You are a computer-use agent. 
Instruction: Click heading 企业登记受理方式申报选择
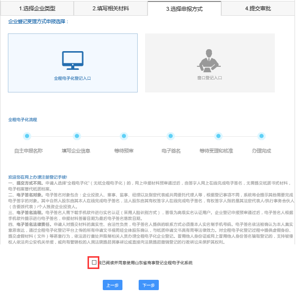tap(38, 22)
